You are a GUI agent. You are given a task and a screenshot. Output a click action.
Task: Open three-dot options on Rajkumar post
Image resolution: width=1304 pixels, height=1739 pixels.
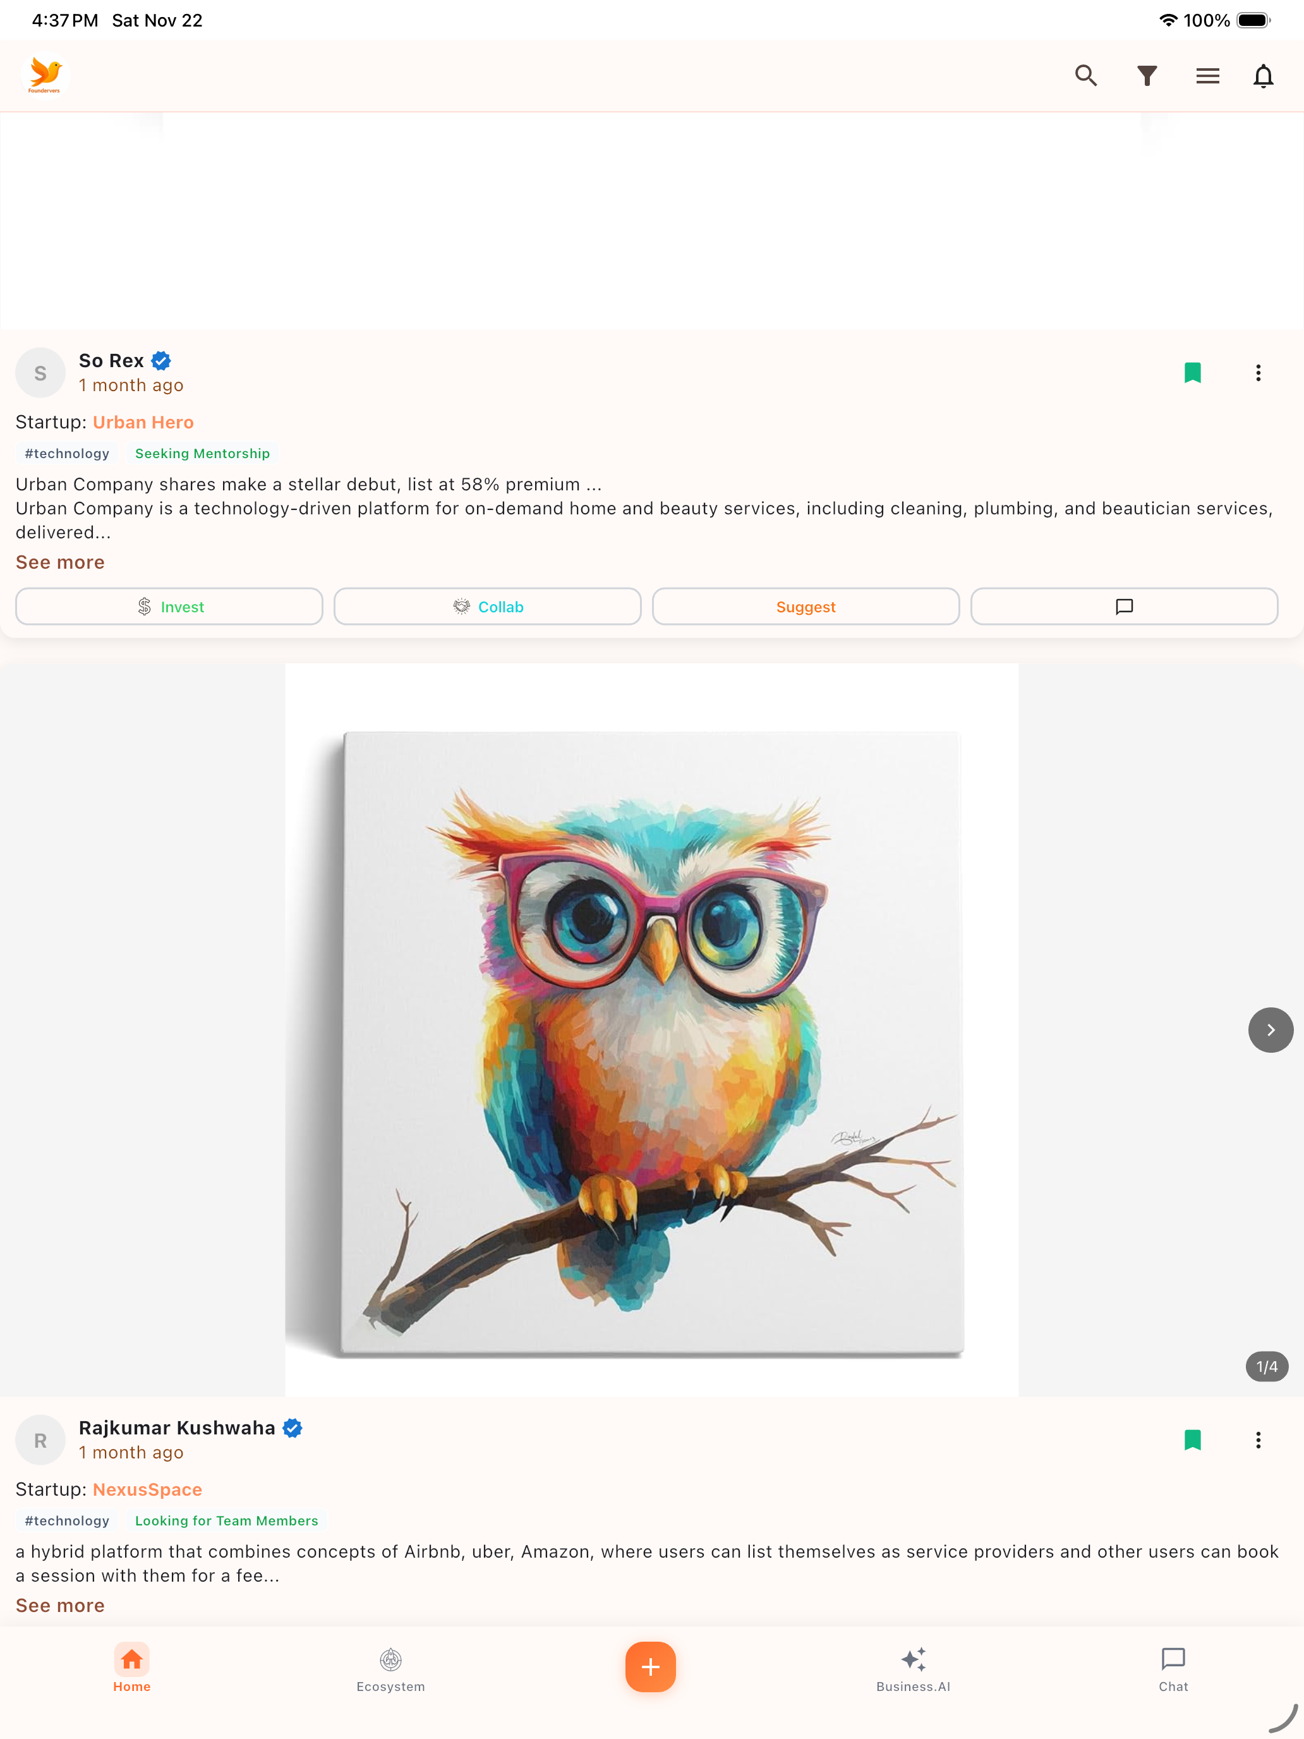[1258, 1439]
